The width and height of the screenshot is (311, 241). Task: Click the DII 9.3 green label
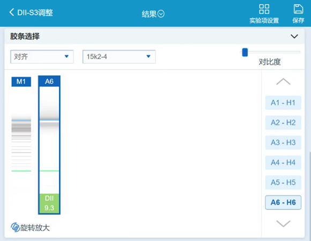49,203
